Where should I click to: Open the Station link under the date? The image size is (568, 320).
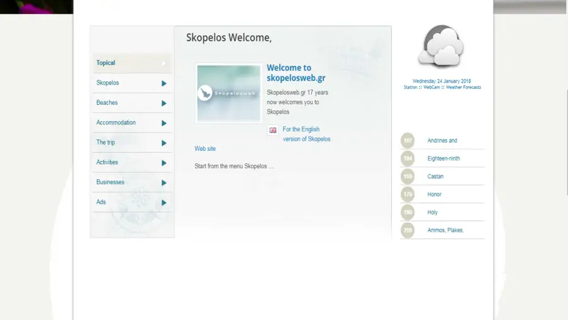(410, 88)
